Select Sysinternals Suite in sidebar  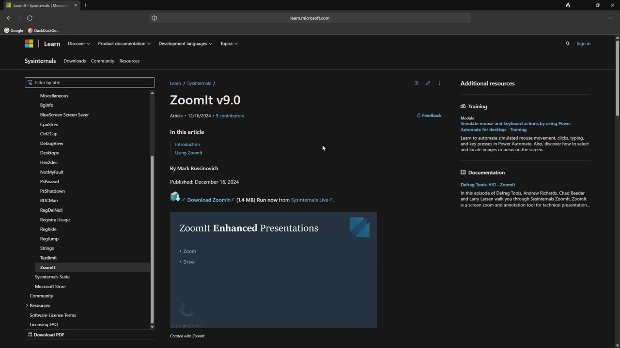point(52,277)
